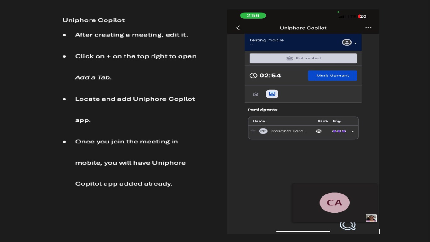Click the 'Once you join the meeting in' line

click(x=126, y=141)
